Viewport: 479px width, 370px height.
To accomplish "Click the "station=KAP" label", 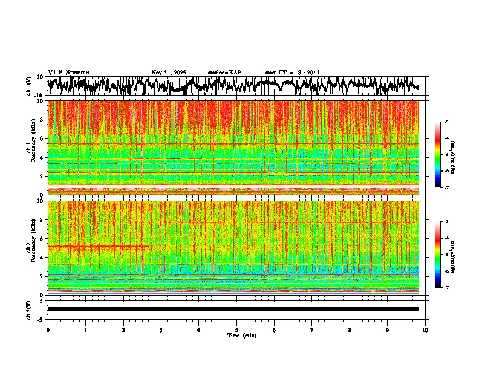I will pyautogui.click(x=224, y=73).
